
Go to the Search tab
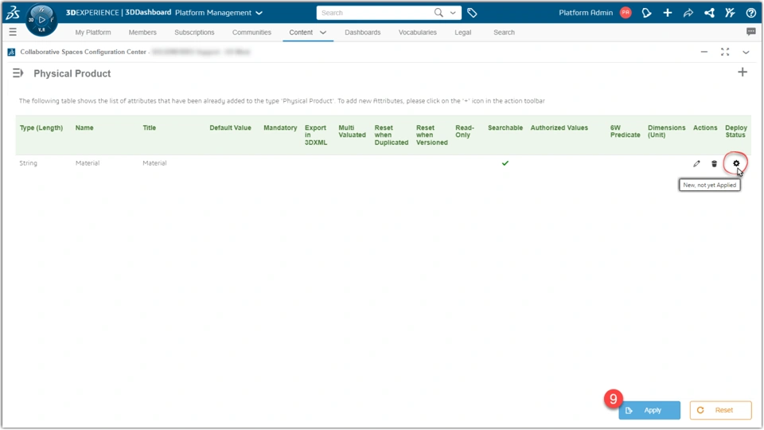pos(504,32)
